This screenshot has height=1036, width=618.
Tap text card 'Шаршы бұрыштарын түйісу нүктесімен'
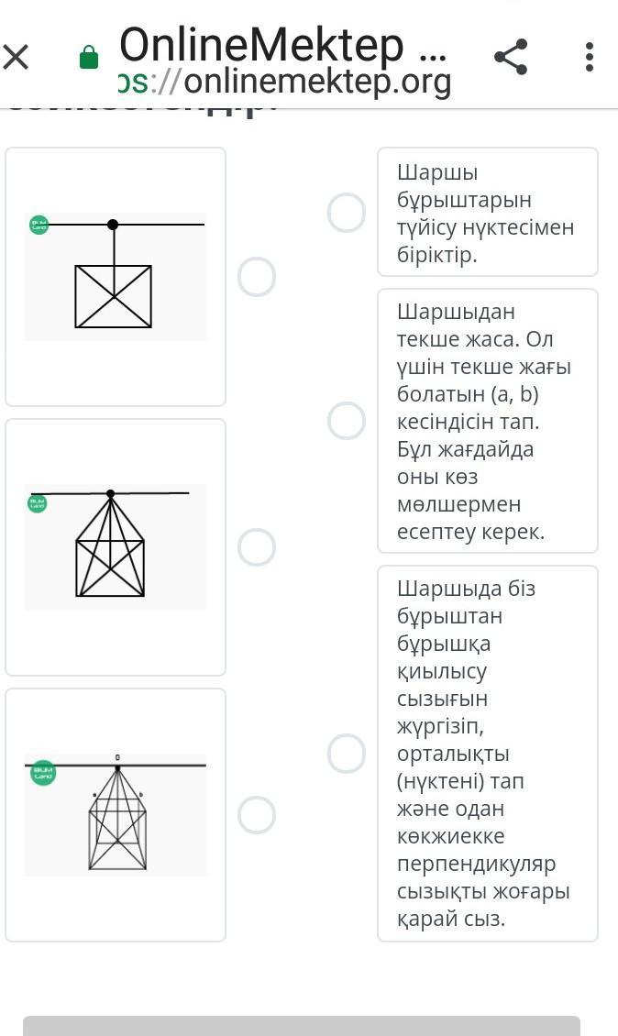coord(486,213)
